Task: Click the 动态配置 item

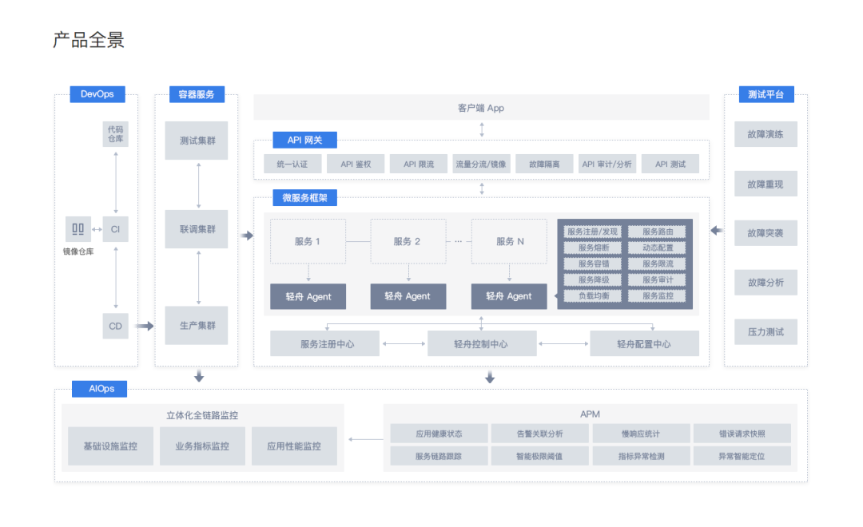Action: click(658, 248)
